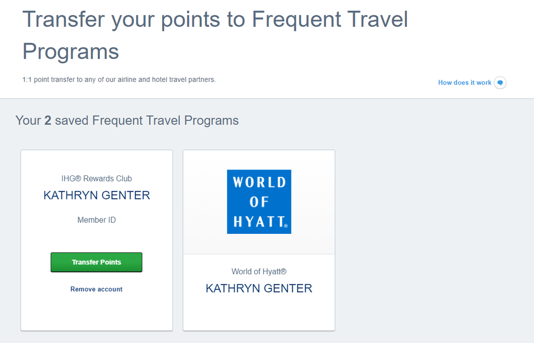Screen dimensions: 534x343
Task: Click KATHRYN GENTER on the IHG card
Action: (96, 195)
